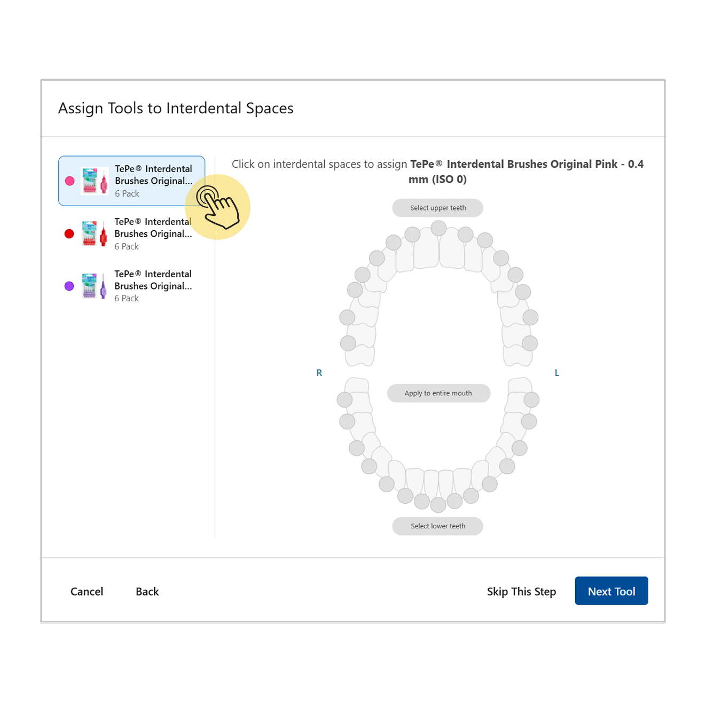Select the pink TePe brush product image
706x702 pixels.
95,181
